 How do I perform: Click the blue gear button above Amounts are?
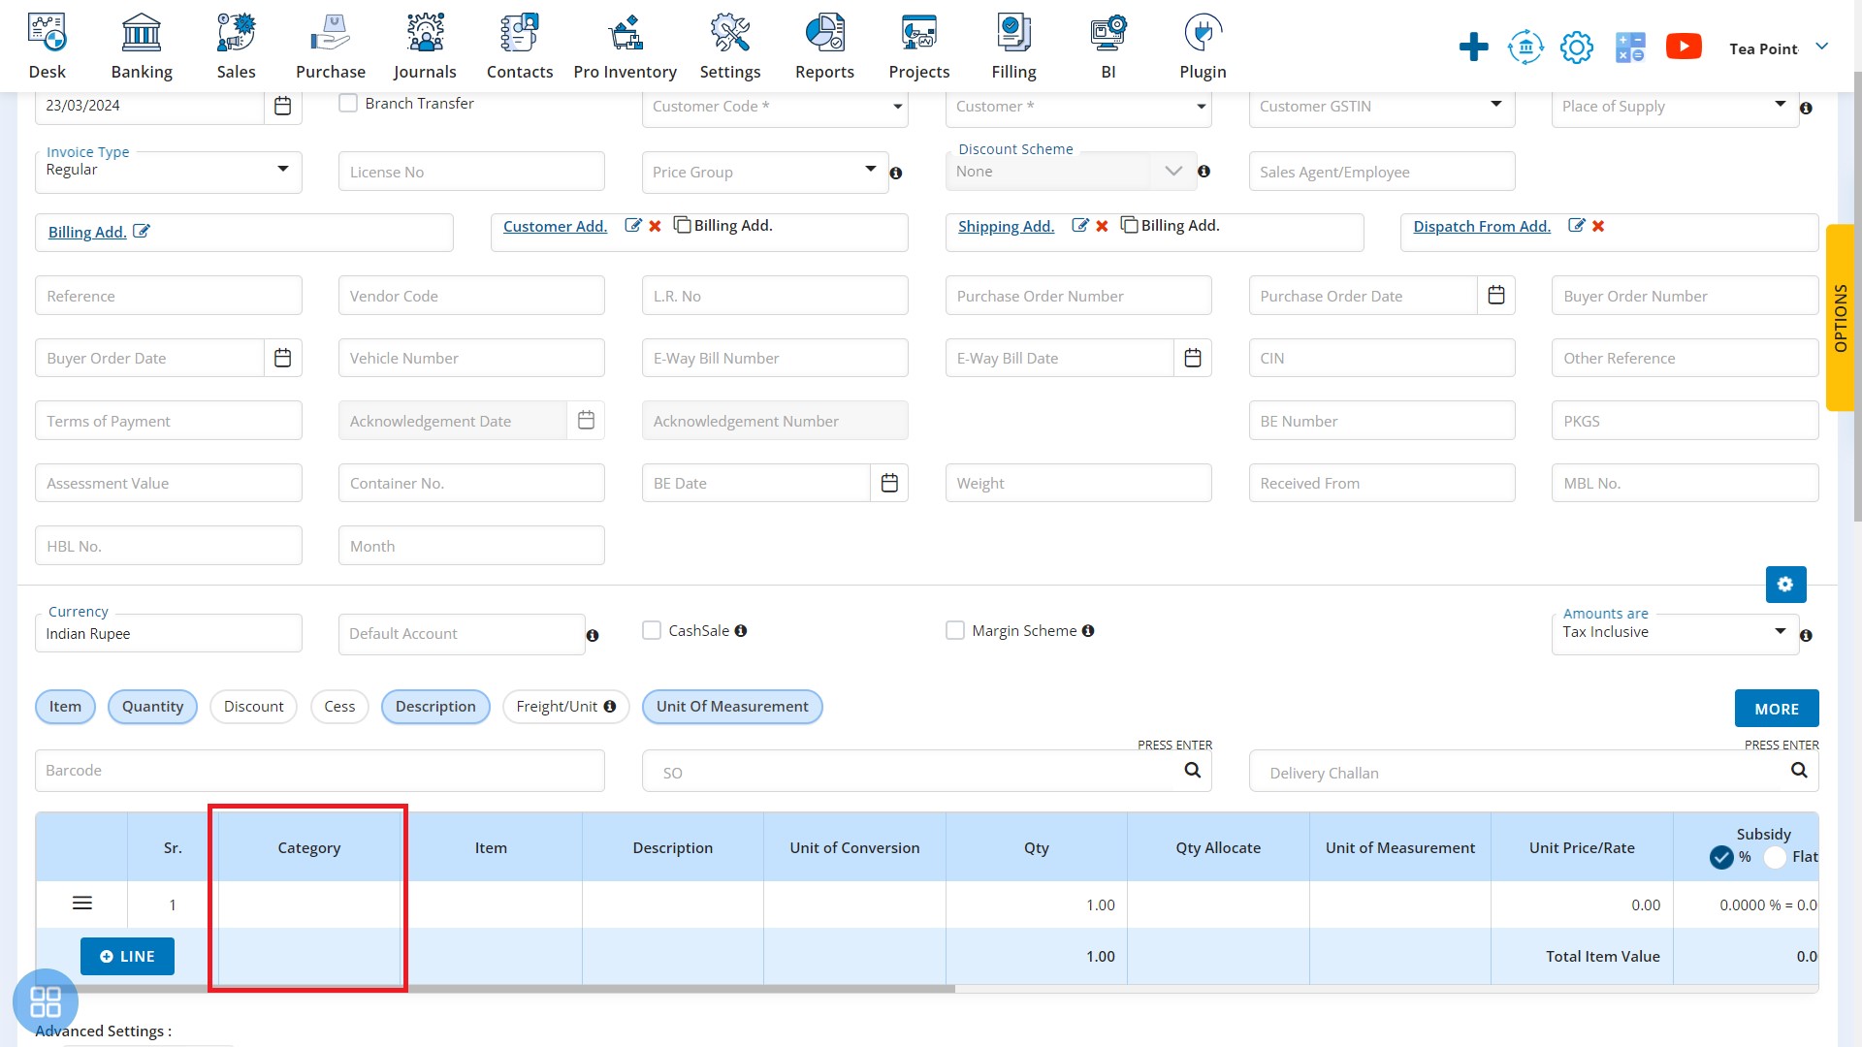point(1785,585)
